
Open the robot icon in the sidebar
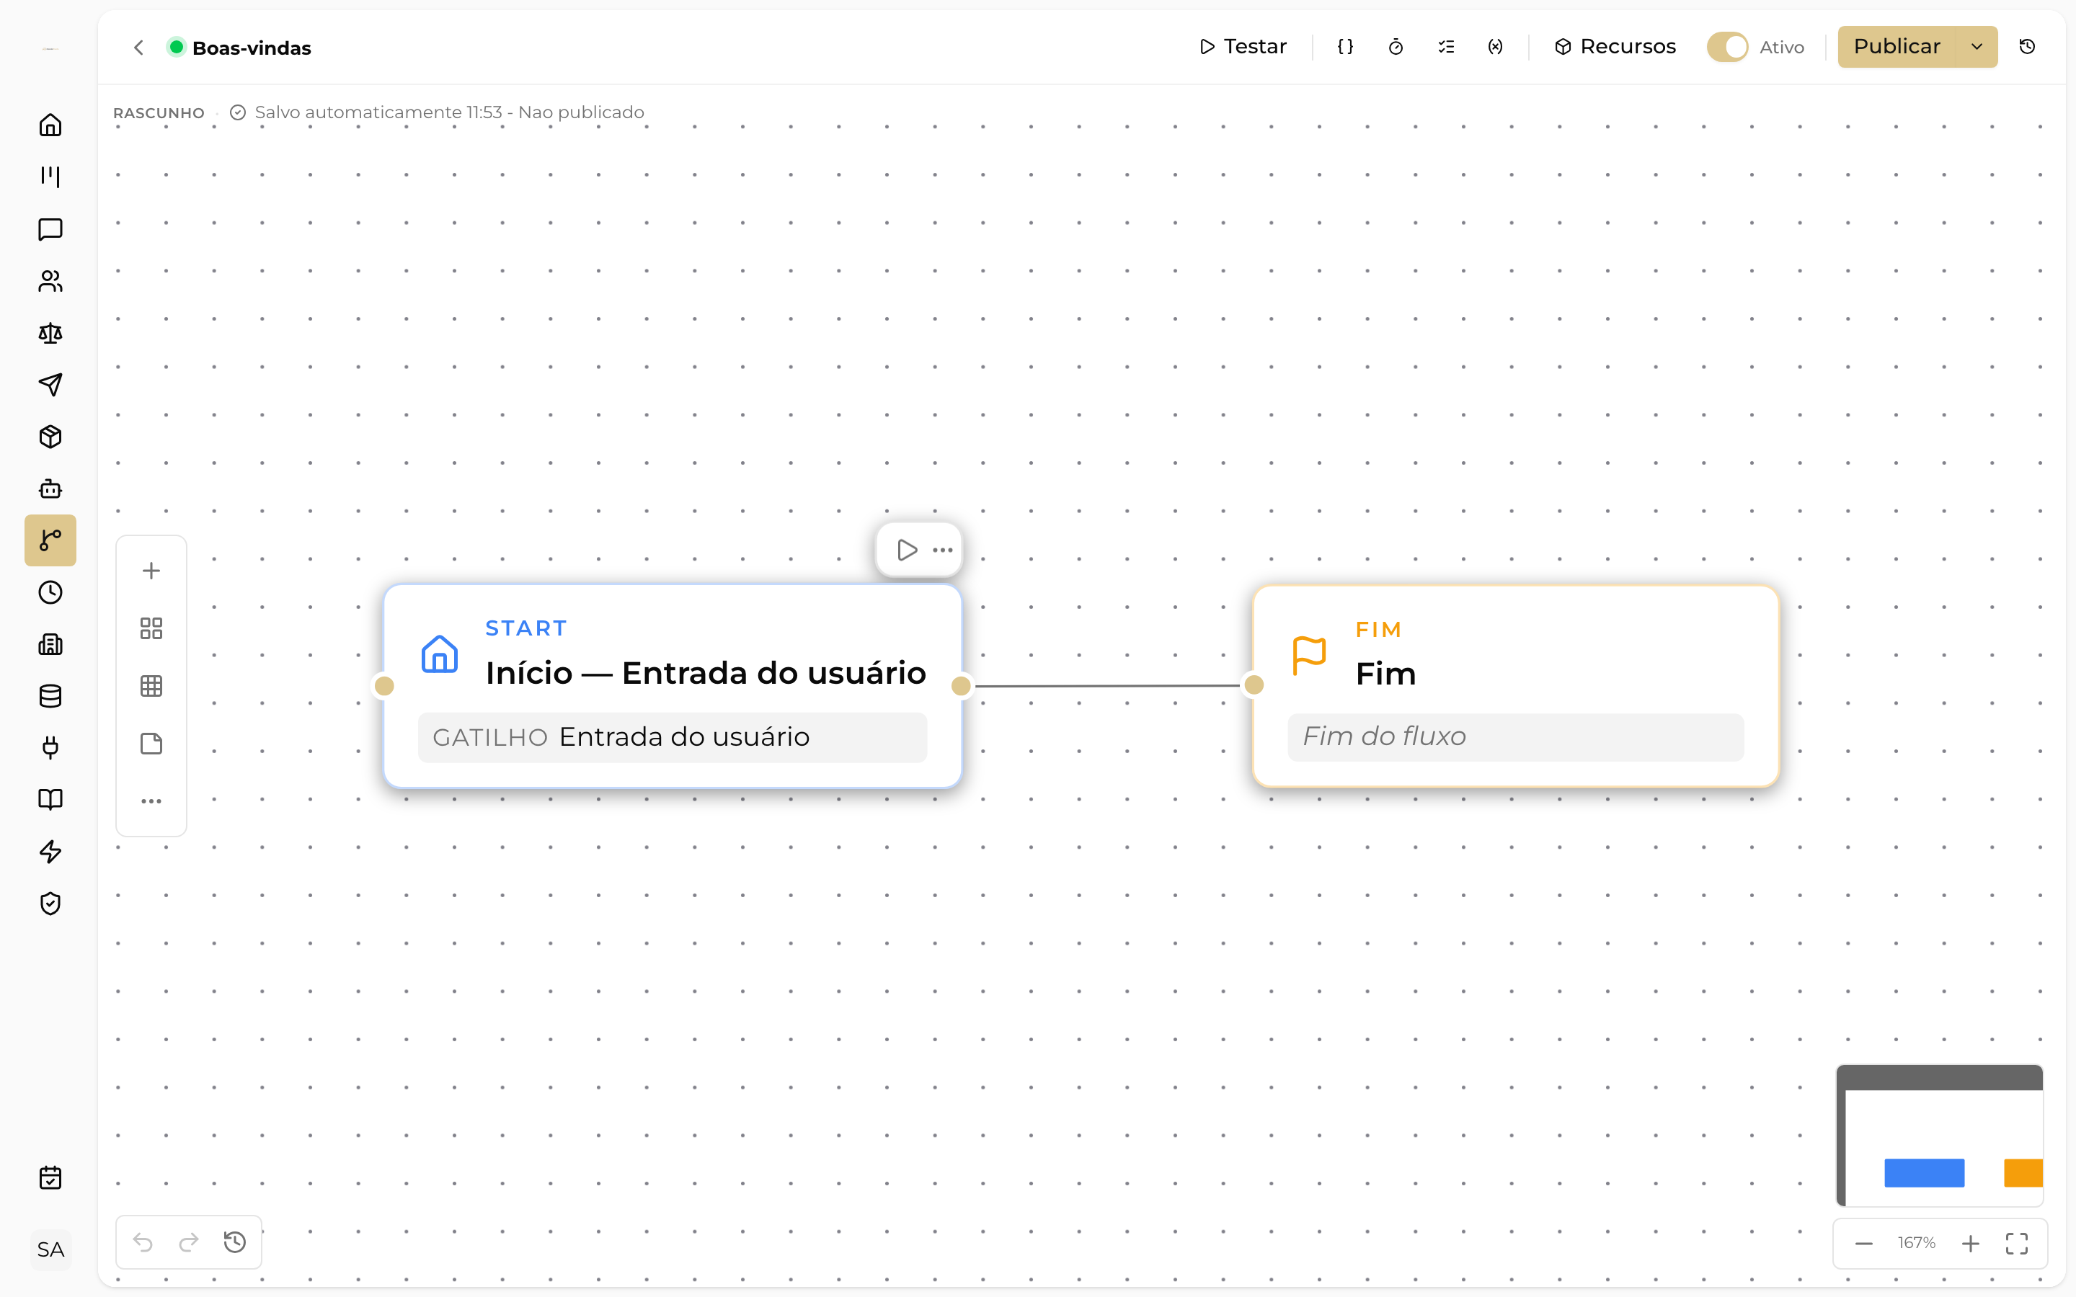(x=50, y=489)
